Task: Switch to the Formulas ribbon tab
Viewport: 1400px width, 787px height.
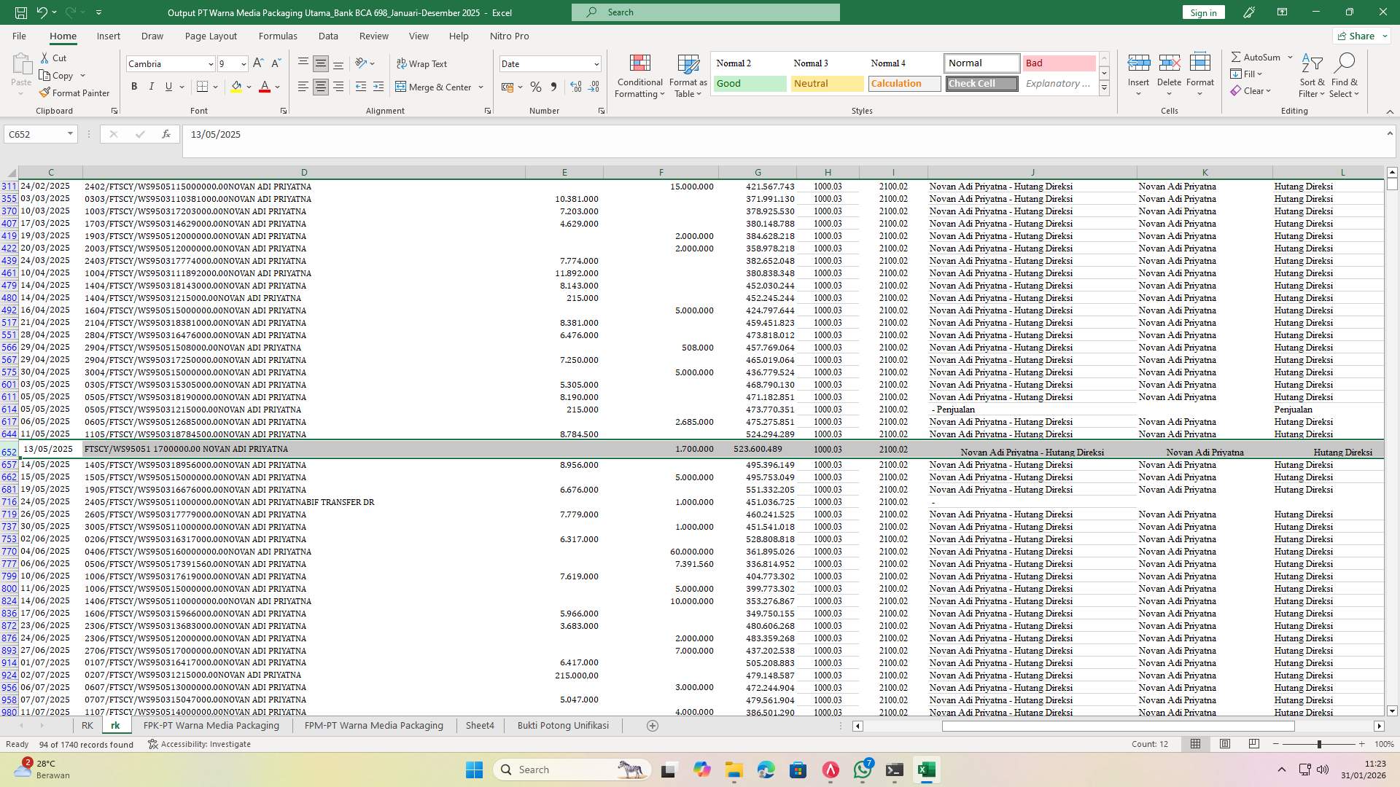Action: point(278,36)
